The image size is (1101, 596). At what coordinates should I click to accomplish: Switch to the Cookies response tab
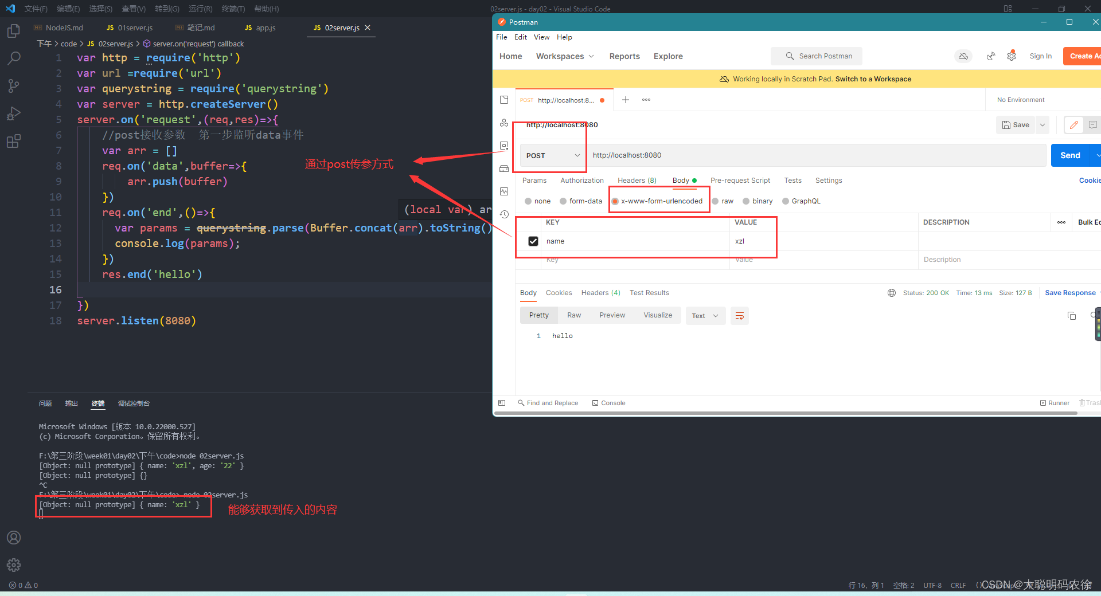point(559,293)
